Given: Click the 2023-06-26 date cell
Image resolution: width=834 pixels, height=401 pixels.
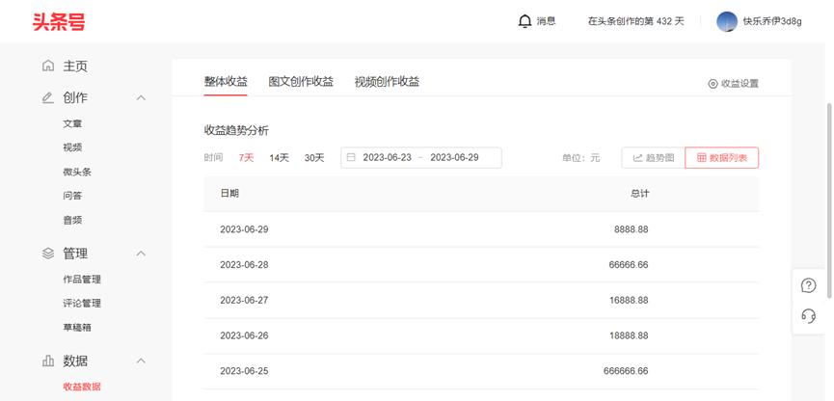Looking at the screenshot, I should [x=244, y=335].
